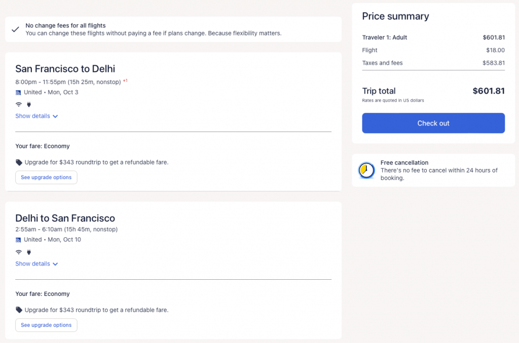
Task: Click the tag icon under San Francisco to Delhi fare
Action: click(19, 162)
